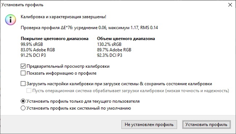Image resolution: width=236 pixels, height=134 pixels.
Task: Check Загрузить настройки калибровки при загрузке системы
Action: pyautogui.click(x=23, y=84)
